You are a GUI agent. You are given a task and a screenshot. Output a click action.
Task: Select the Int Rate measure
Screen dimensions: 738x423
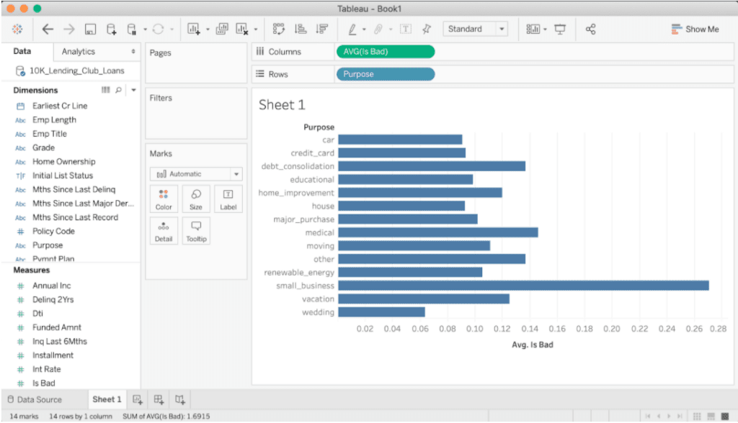(x=47, y=370)
